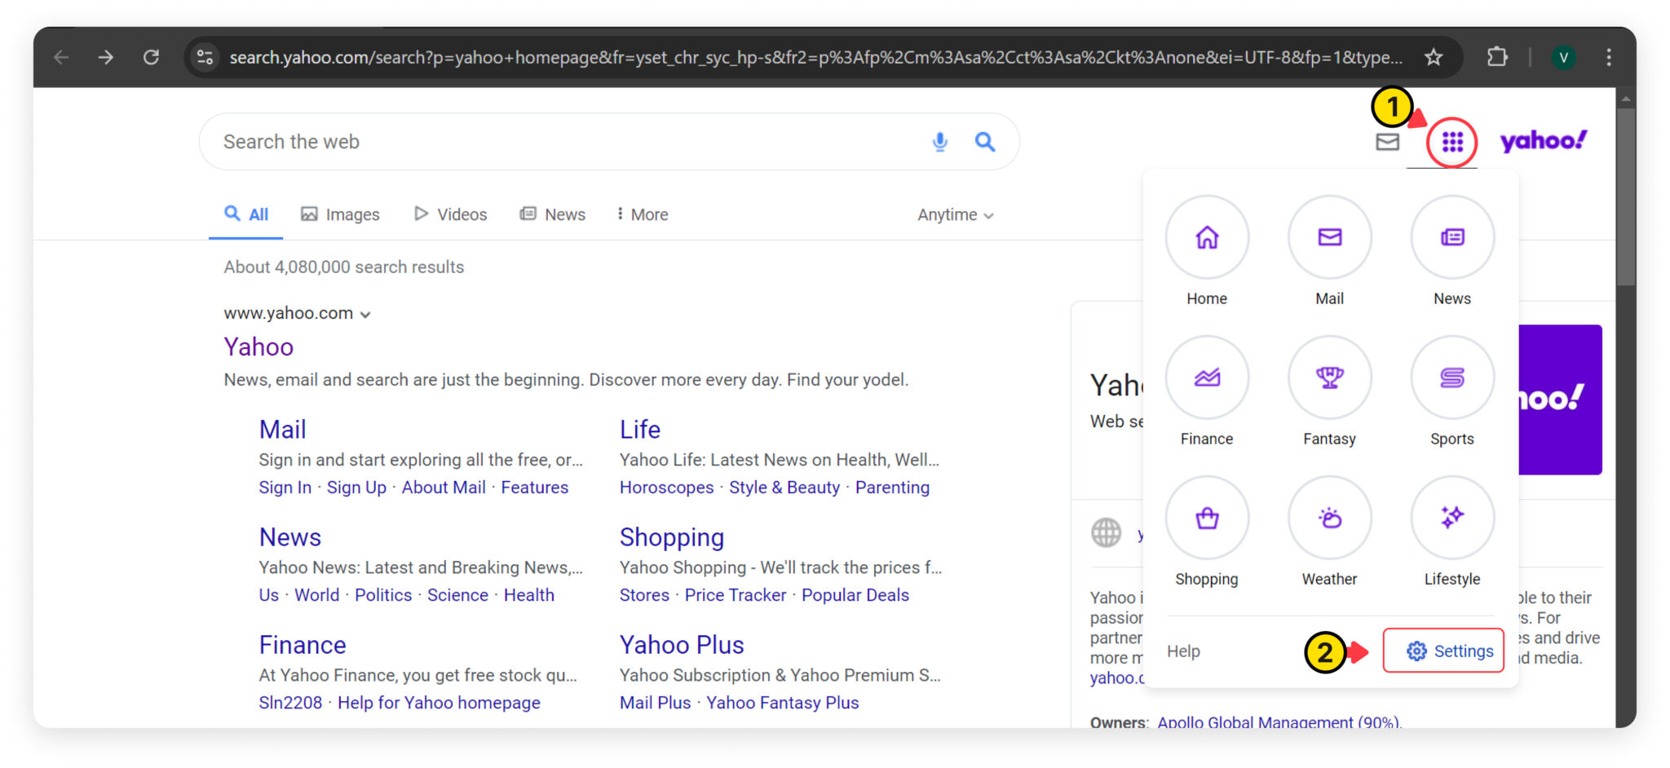This screenshot has height=768, width=1670.
Task: Click the microphone icon in the search bar
Action: (939, 141)
